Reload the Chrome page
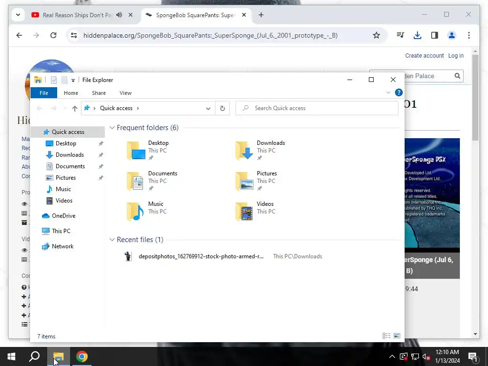 [x=53, y=35]
